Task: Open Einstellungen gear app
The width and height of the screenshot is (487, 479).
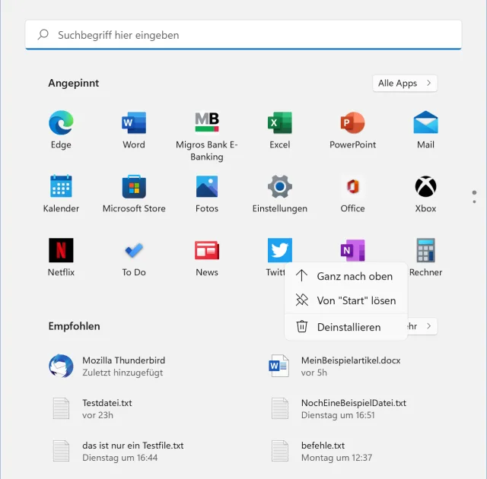Action: (280, 194)
